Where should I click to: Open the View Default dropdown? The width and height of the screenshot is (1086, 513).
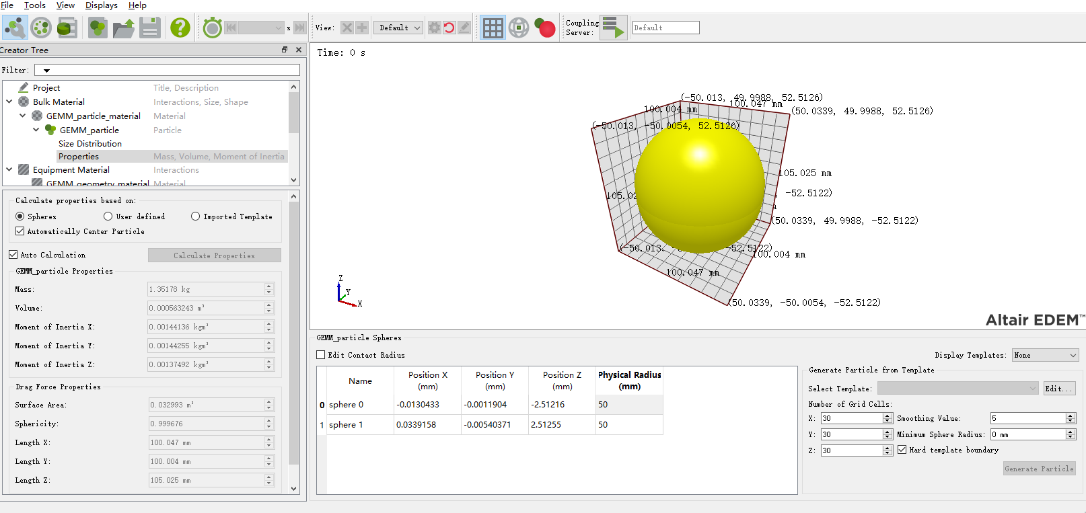click(x=398, y=28)
